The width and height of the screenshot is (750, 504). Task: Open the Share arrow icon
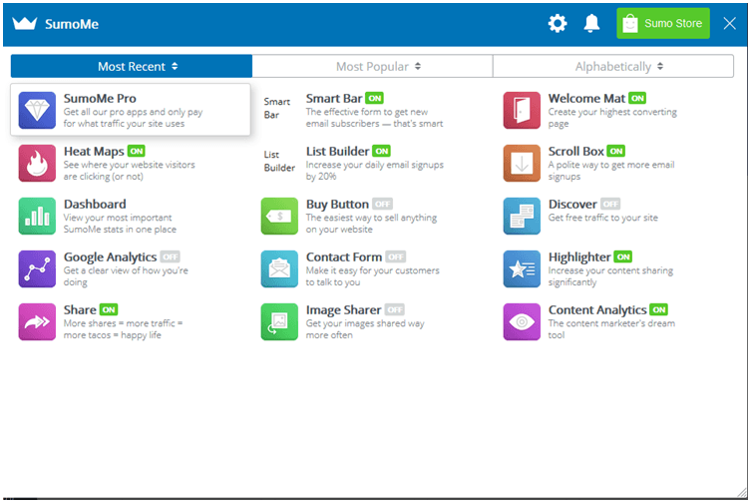pos(37,321)
